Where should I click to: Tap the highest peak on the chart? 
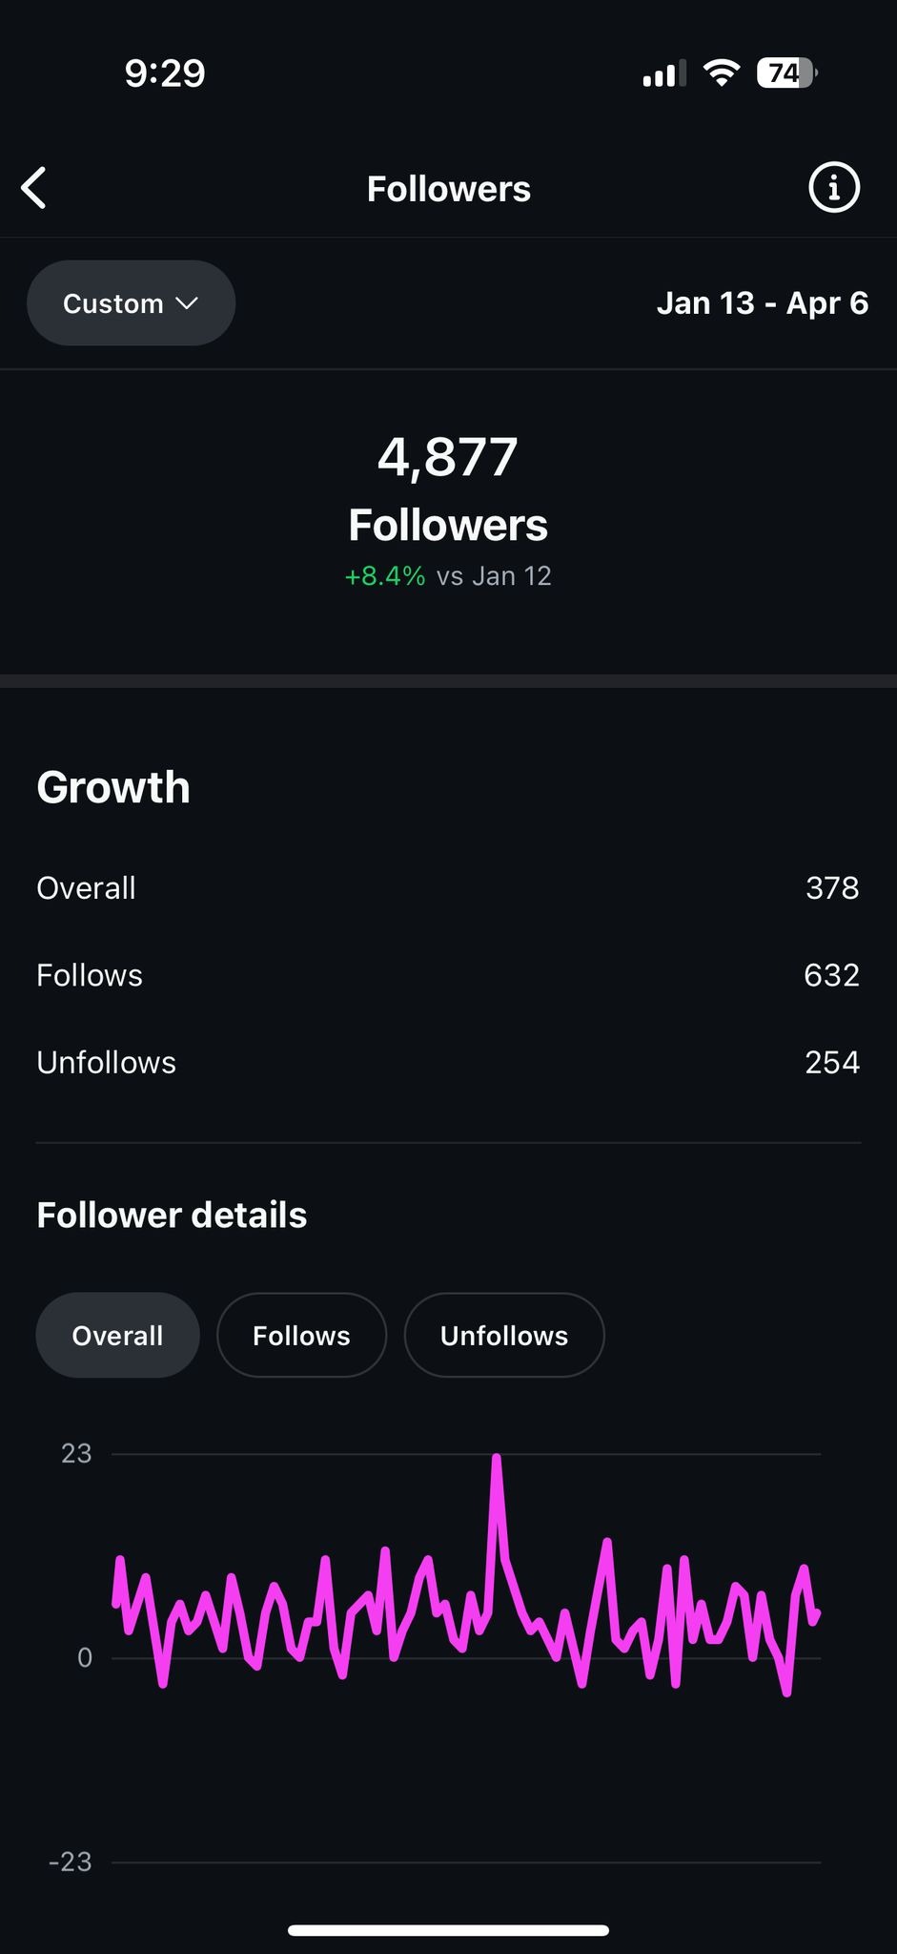[x=497, y=1460]
